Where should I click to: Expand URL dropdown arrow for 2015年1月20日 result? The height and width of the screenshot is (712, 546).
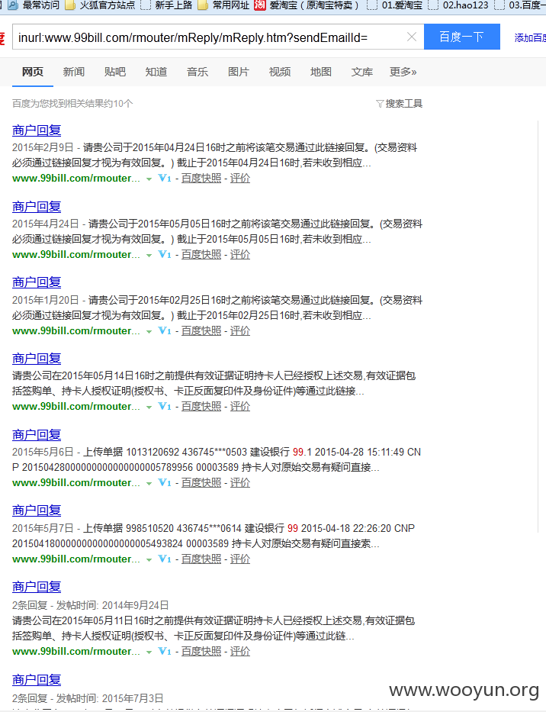point(149,332)
